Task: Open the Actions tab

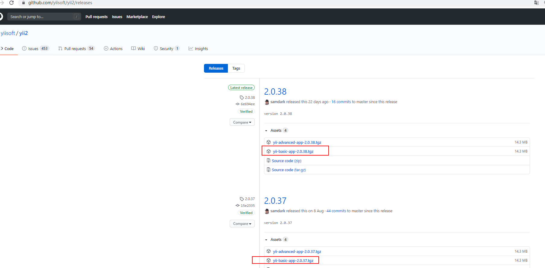Action: (113, 49)
